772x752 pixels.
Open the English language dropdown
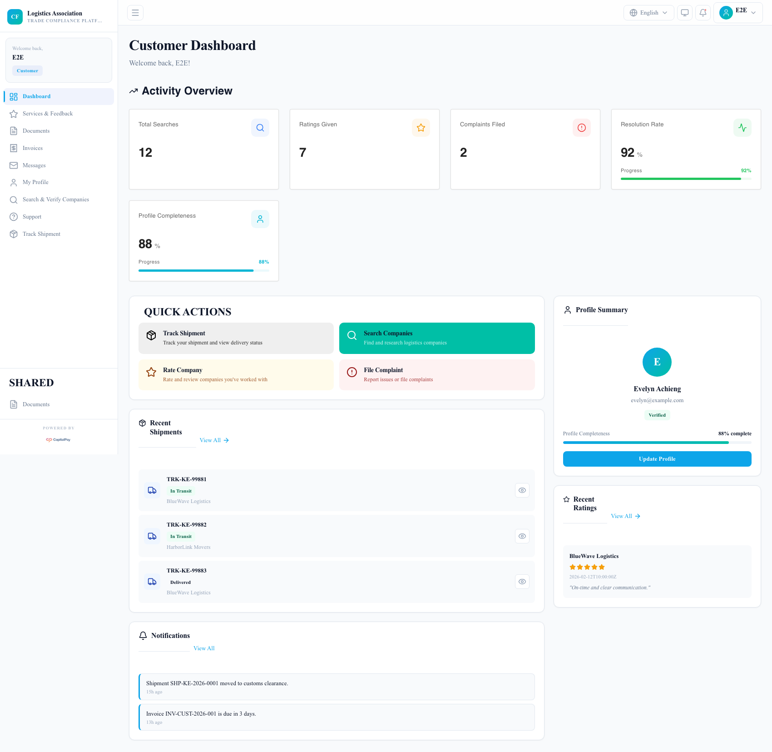coord(648,12)
